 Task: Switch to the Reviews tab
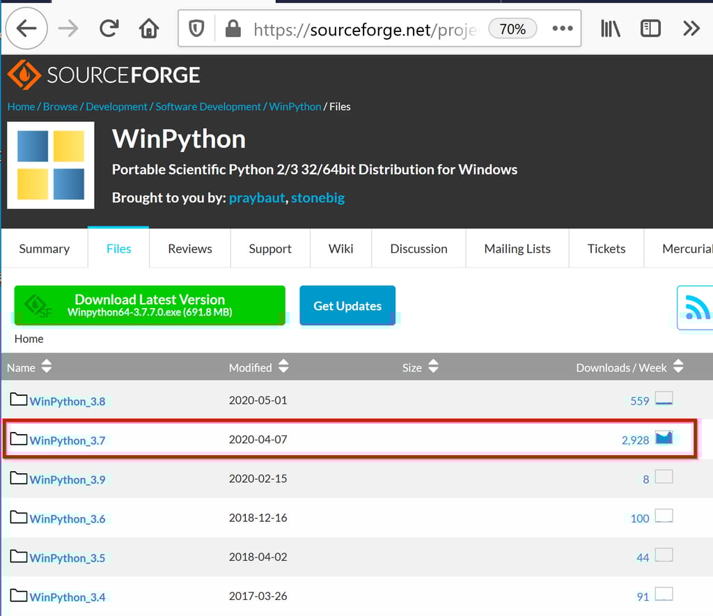pyautogui.click(x=189, y=248)
